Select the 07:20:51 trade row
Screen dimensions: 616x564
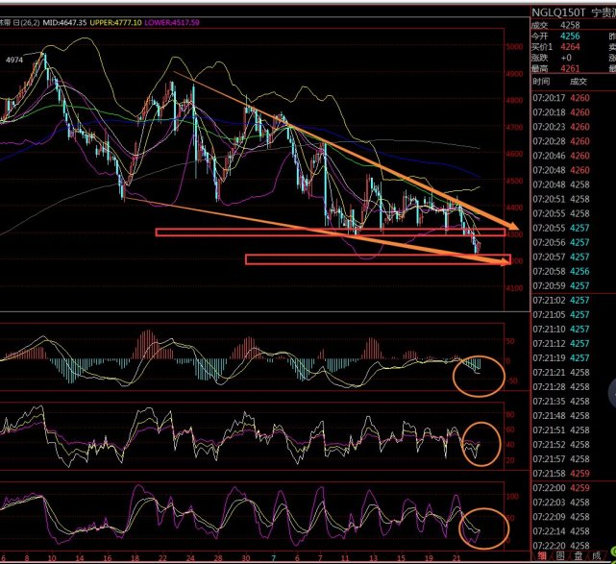tap(561, 199)
